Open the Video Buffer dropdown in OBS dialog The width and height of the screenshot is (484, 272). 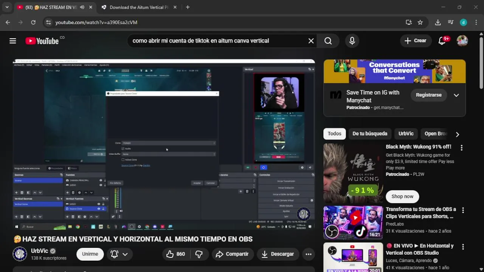[169, 154]
